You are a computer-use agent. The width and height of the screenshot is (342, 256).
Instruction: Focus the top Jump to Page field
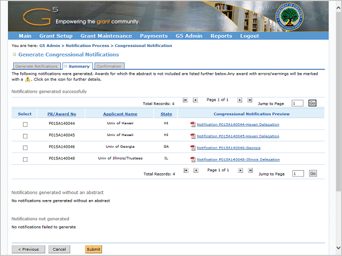tap(298, 103)
